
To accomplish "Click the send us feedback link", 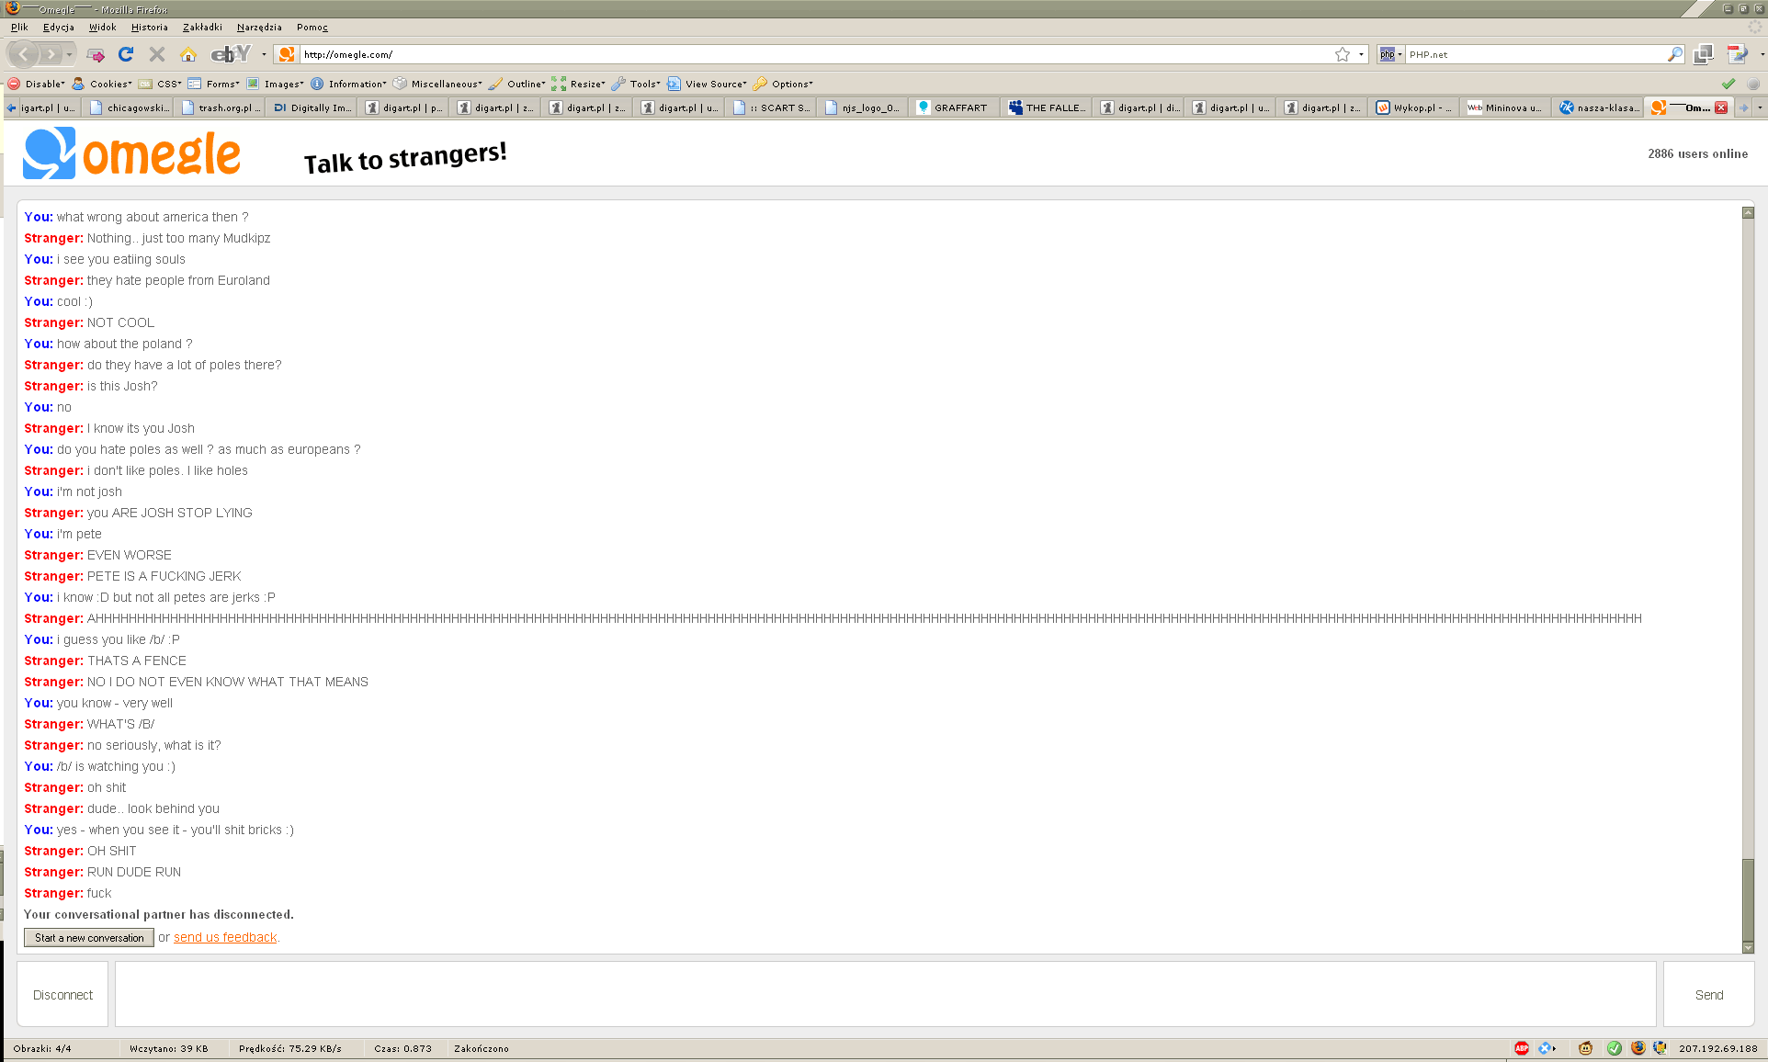I will tap(225, 937).
